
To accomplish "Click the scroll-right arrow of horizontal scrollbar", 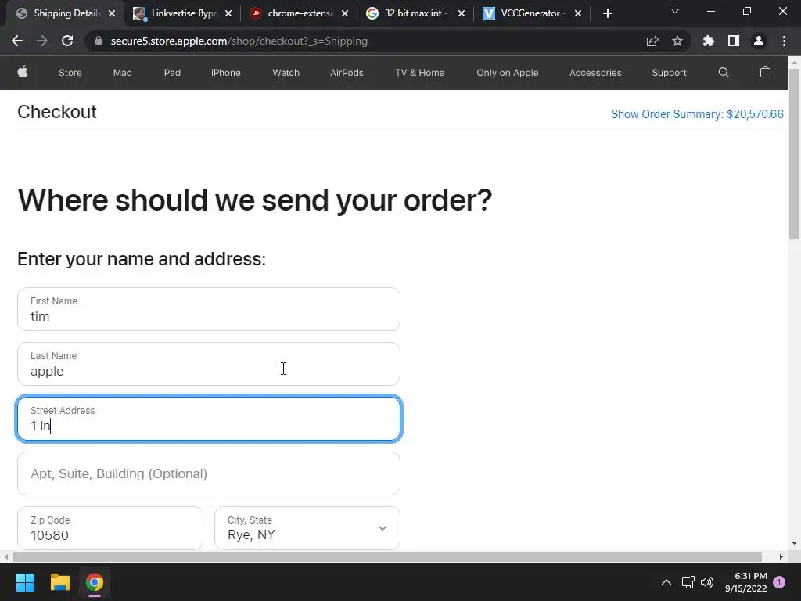I will tap(781, 556).
